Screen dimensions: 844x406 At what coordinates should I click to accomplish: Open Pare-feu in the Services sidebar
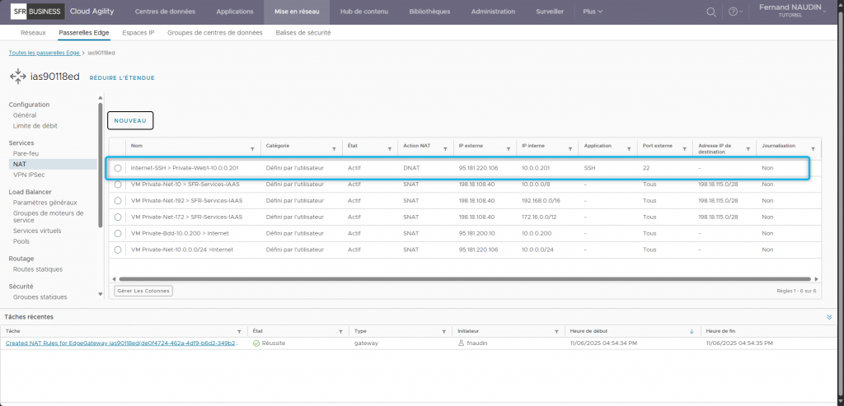(x=26, y=153)
